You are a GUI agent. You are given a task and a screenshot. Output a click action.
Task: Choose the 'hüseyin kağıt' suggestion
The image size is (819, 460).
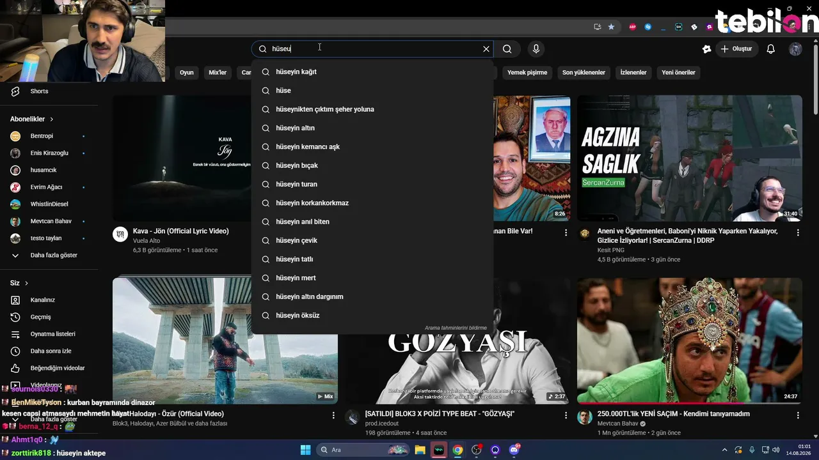click(372, 72)
